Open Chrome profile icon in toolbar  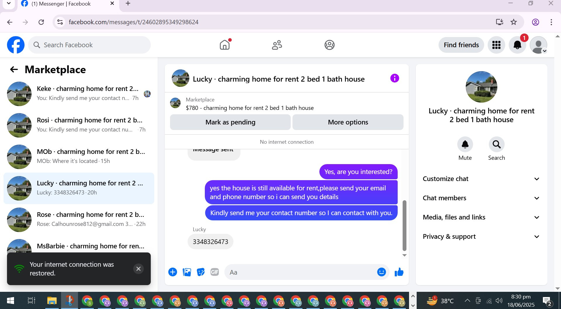coord(535,22)
